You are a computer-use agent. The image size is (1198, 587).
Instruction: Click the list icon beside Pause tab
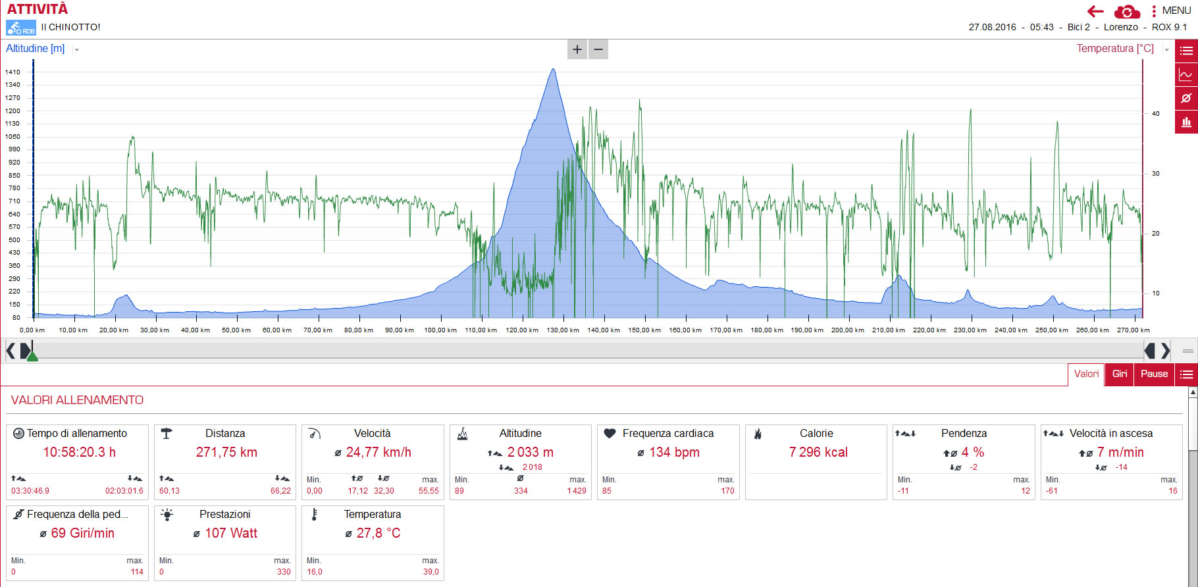point(1186,374)
